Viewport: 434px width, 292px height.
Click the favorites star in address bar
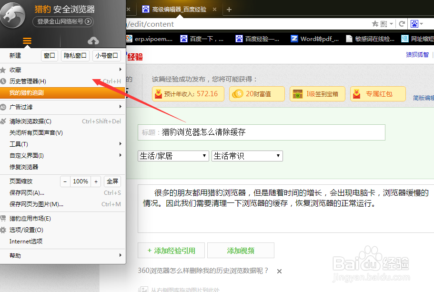(x=375, y=24)
